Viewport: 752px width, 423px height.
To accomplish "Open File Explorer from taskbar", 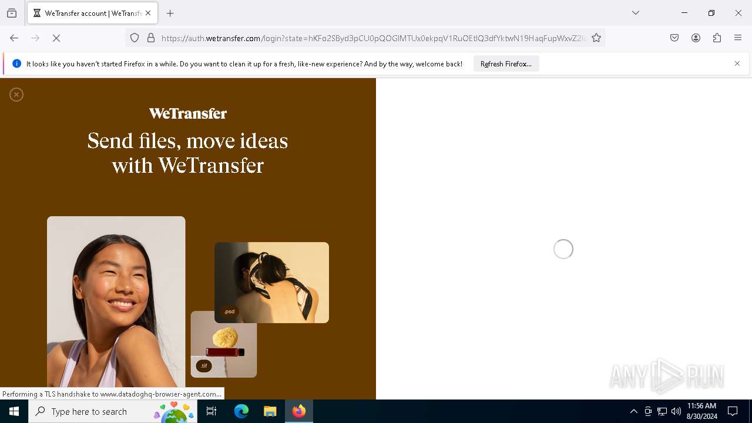I will tap(270, 411).
